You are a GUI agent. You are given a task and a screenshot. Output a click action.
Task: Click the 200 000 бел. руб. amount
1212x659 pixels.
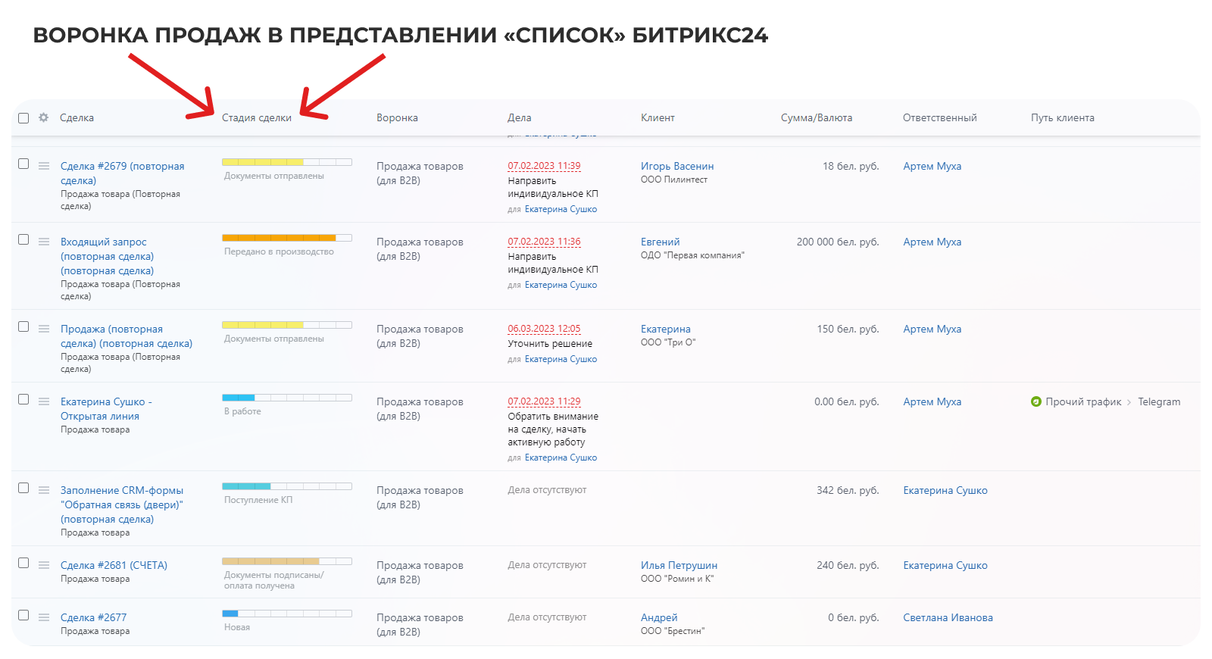click(838, 242)
